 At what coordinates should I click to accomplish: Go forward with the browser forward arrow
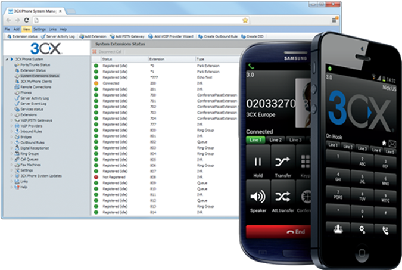click(x=17, y=20)
